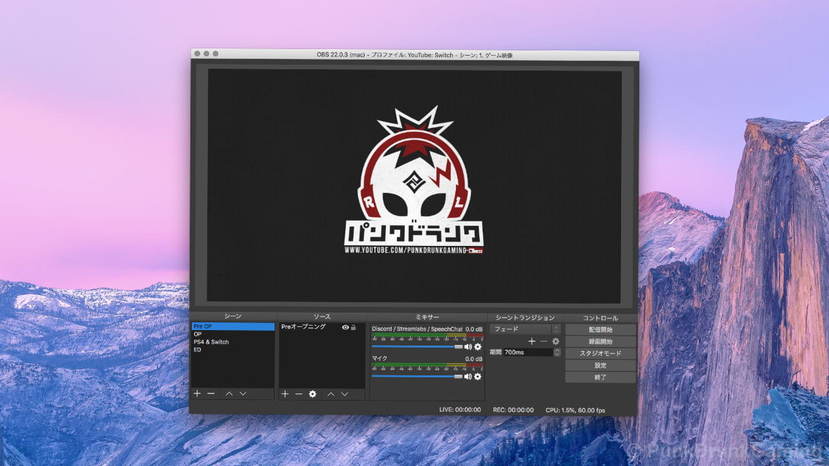The width and height of the screenshot is (829, 466).
Task: Select the Pre OP scene
Action: [233, 327]
